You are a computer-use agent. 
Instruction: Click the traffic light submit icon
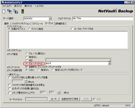coord(23,11)
